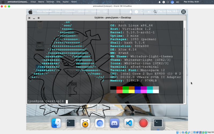Open the guest terminal Dosya menu
The image size is (214, 134).
point(58,11)
